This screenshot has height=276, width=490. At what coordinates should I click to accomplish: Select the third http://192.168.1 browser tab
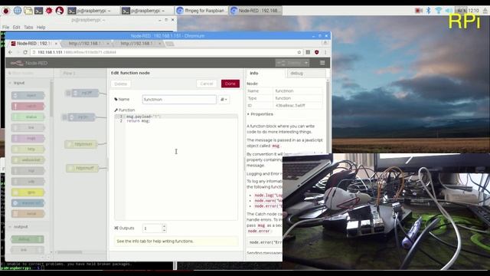click(x=137, y=44)
